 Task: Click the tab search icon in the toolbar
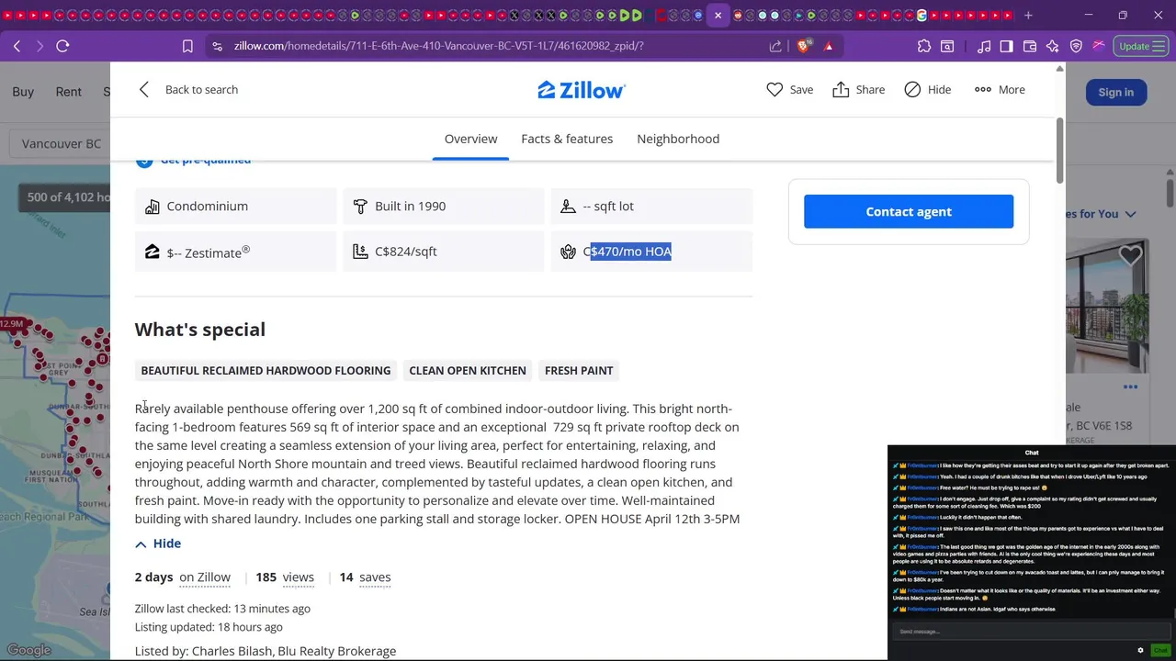click(947, 46)
